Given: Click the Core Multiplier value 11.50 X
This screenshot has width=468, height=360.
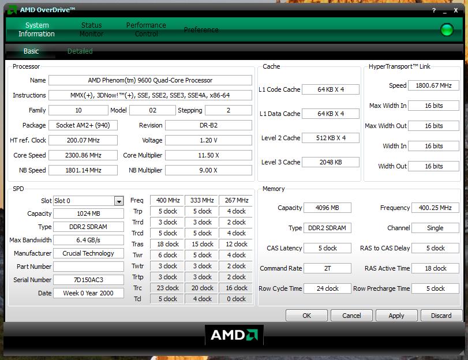Looking at the screenshot, I should click(208, 155).
